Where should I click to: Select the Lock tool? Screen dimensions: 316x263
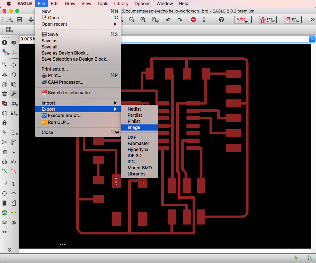pyautogui.click(x=4, y=123)
